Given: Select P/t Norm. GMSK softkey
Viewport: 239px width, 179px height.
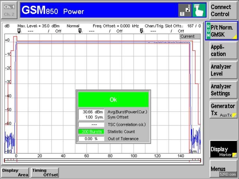Looking at the screenshot, I should coord(222,31).
